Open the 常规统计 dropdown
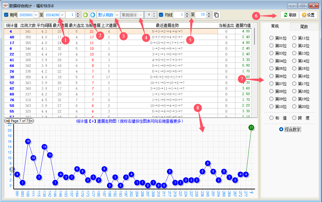 point(141,15)
